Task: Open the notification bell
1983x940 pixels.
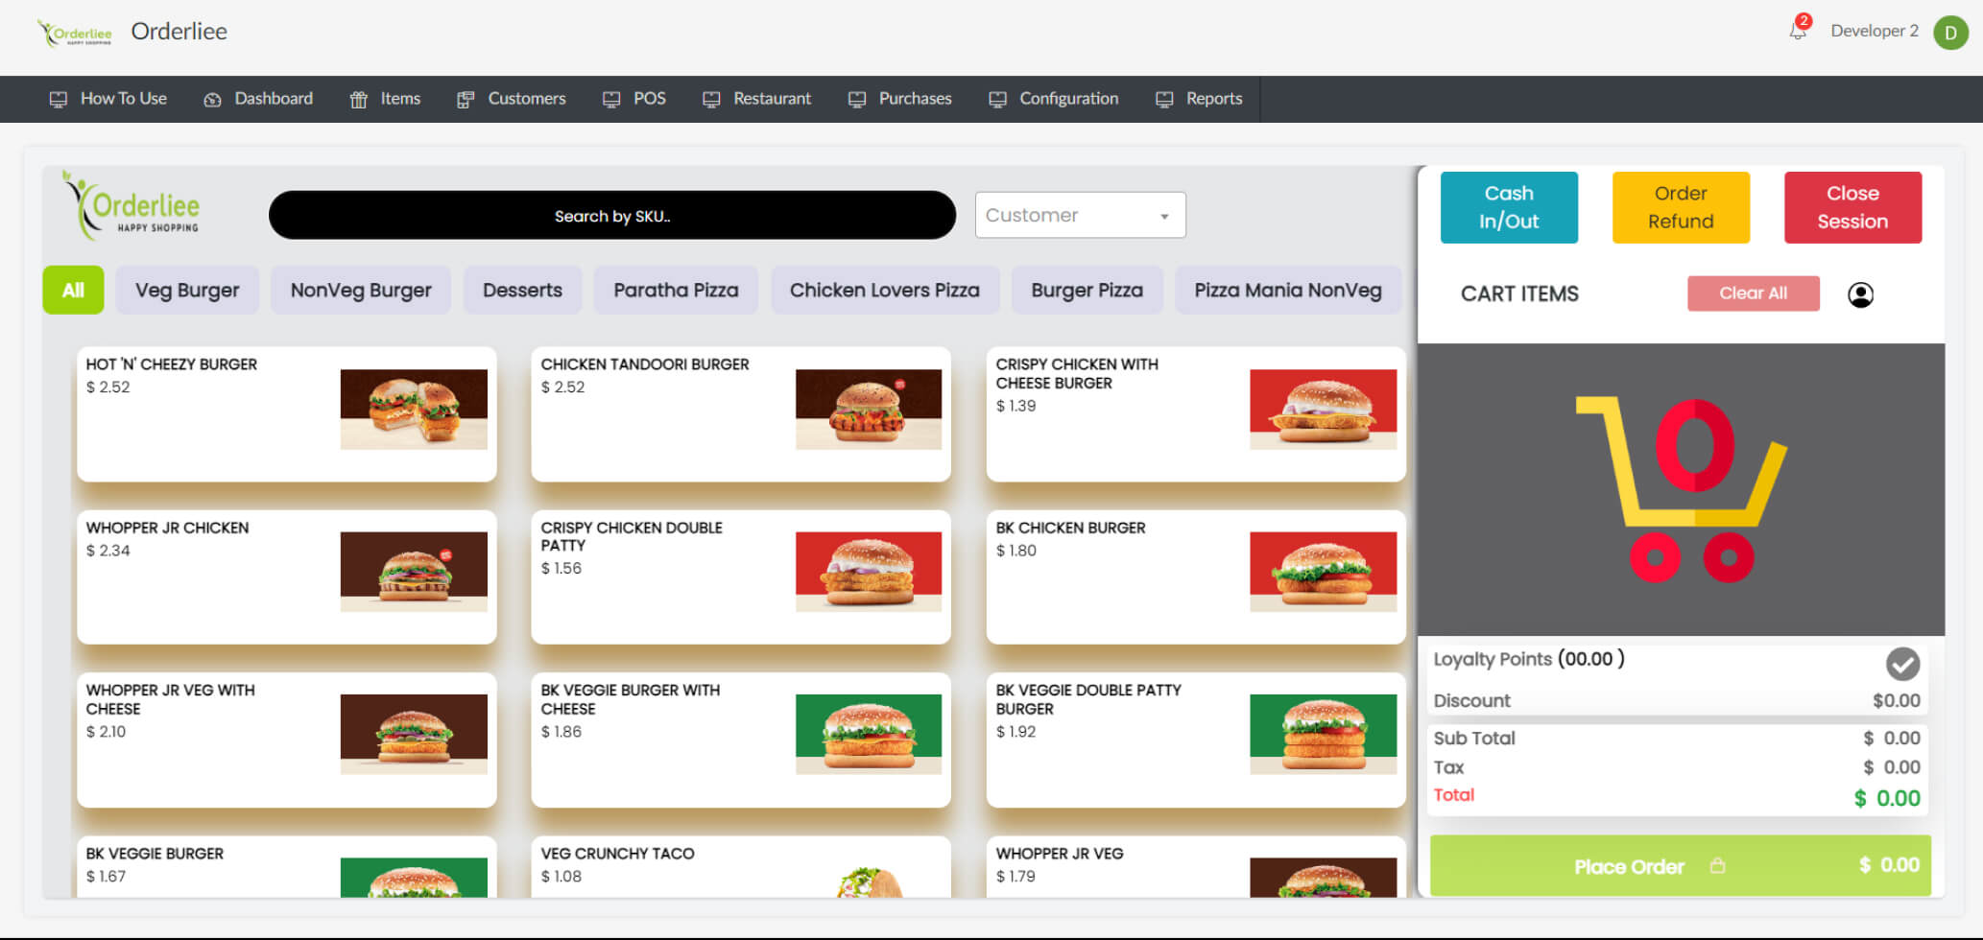Action: point(1797,30)
